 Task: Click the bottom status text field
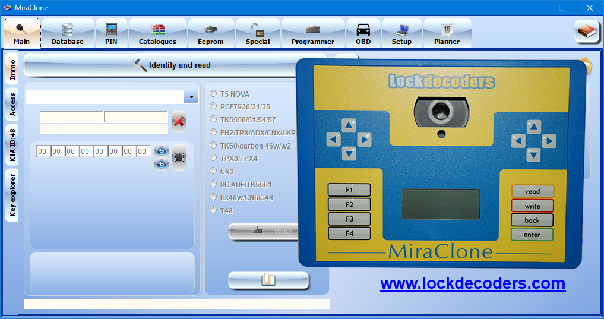pos(177,304)
